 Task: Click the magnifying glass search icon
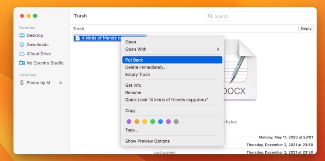210,16
